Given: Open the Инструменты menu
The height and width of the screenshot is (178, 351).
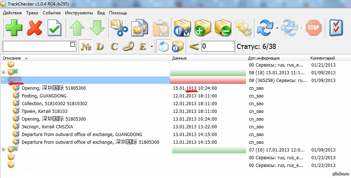Looking at the screenshot, I should click(x=79, y=13).
